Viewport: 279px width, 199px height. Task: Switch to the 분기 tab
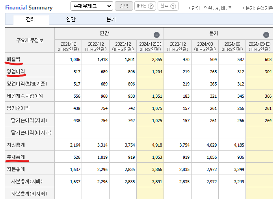[111, 20]
